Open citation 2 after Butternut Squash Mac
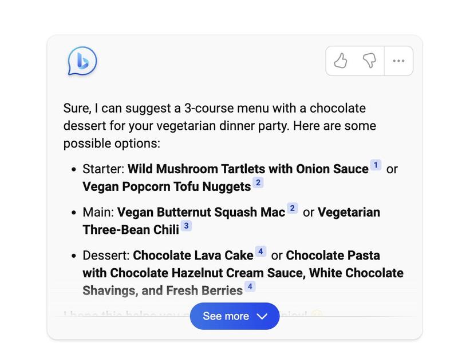The width and height of the screenshot is (458, 343). pyautogui.click(x=292, y=209)
